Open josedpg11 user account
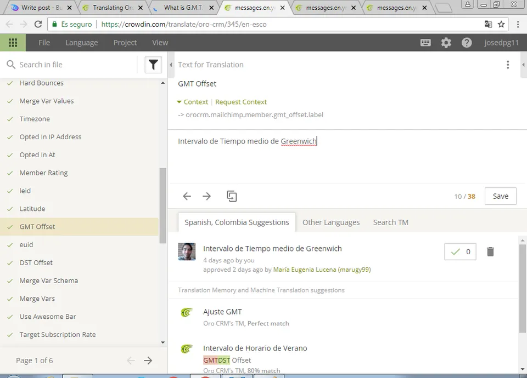 click(x=501, y=43)
